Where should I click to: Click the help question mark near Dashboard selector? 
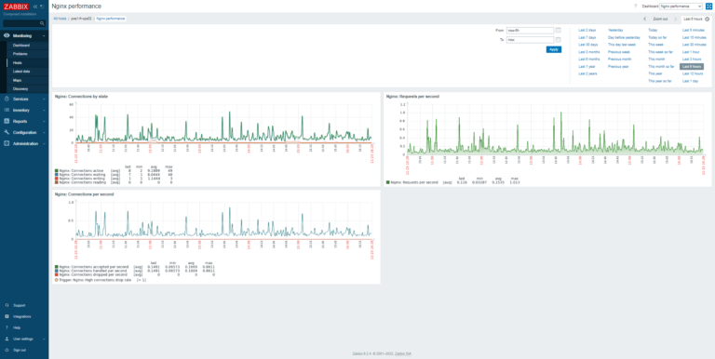click(635, 7)
